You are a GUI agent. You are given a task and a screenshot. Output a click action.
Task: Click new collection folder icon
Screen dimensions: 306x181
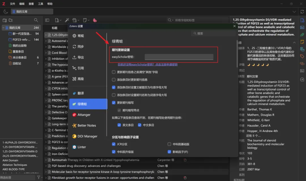pos(5,20)
